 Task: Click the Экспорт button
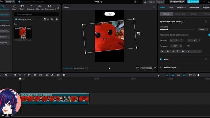click(193, 2)
